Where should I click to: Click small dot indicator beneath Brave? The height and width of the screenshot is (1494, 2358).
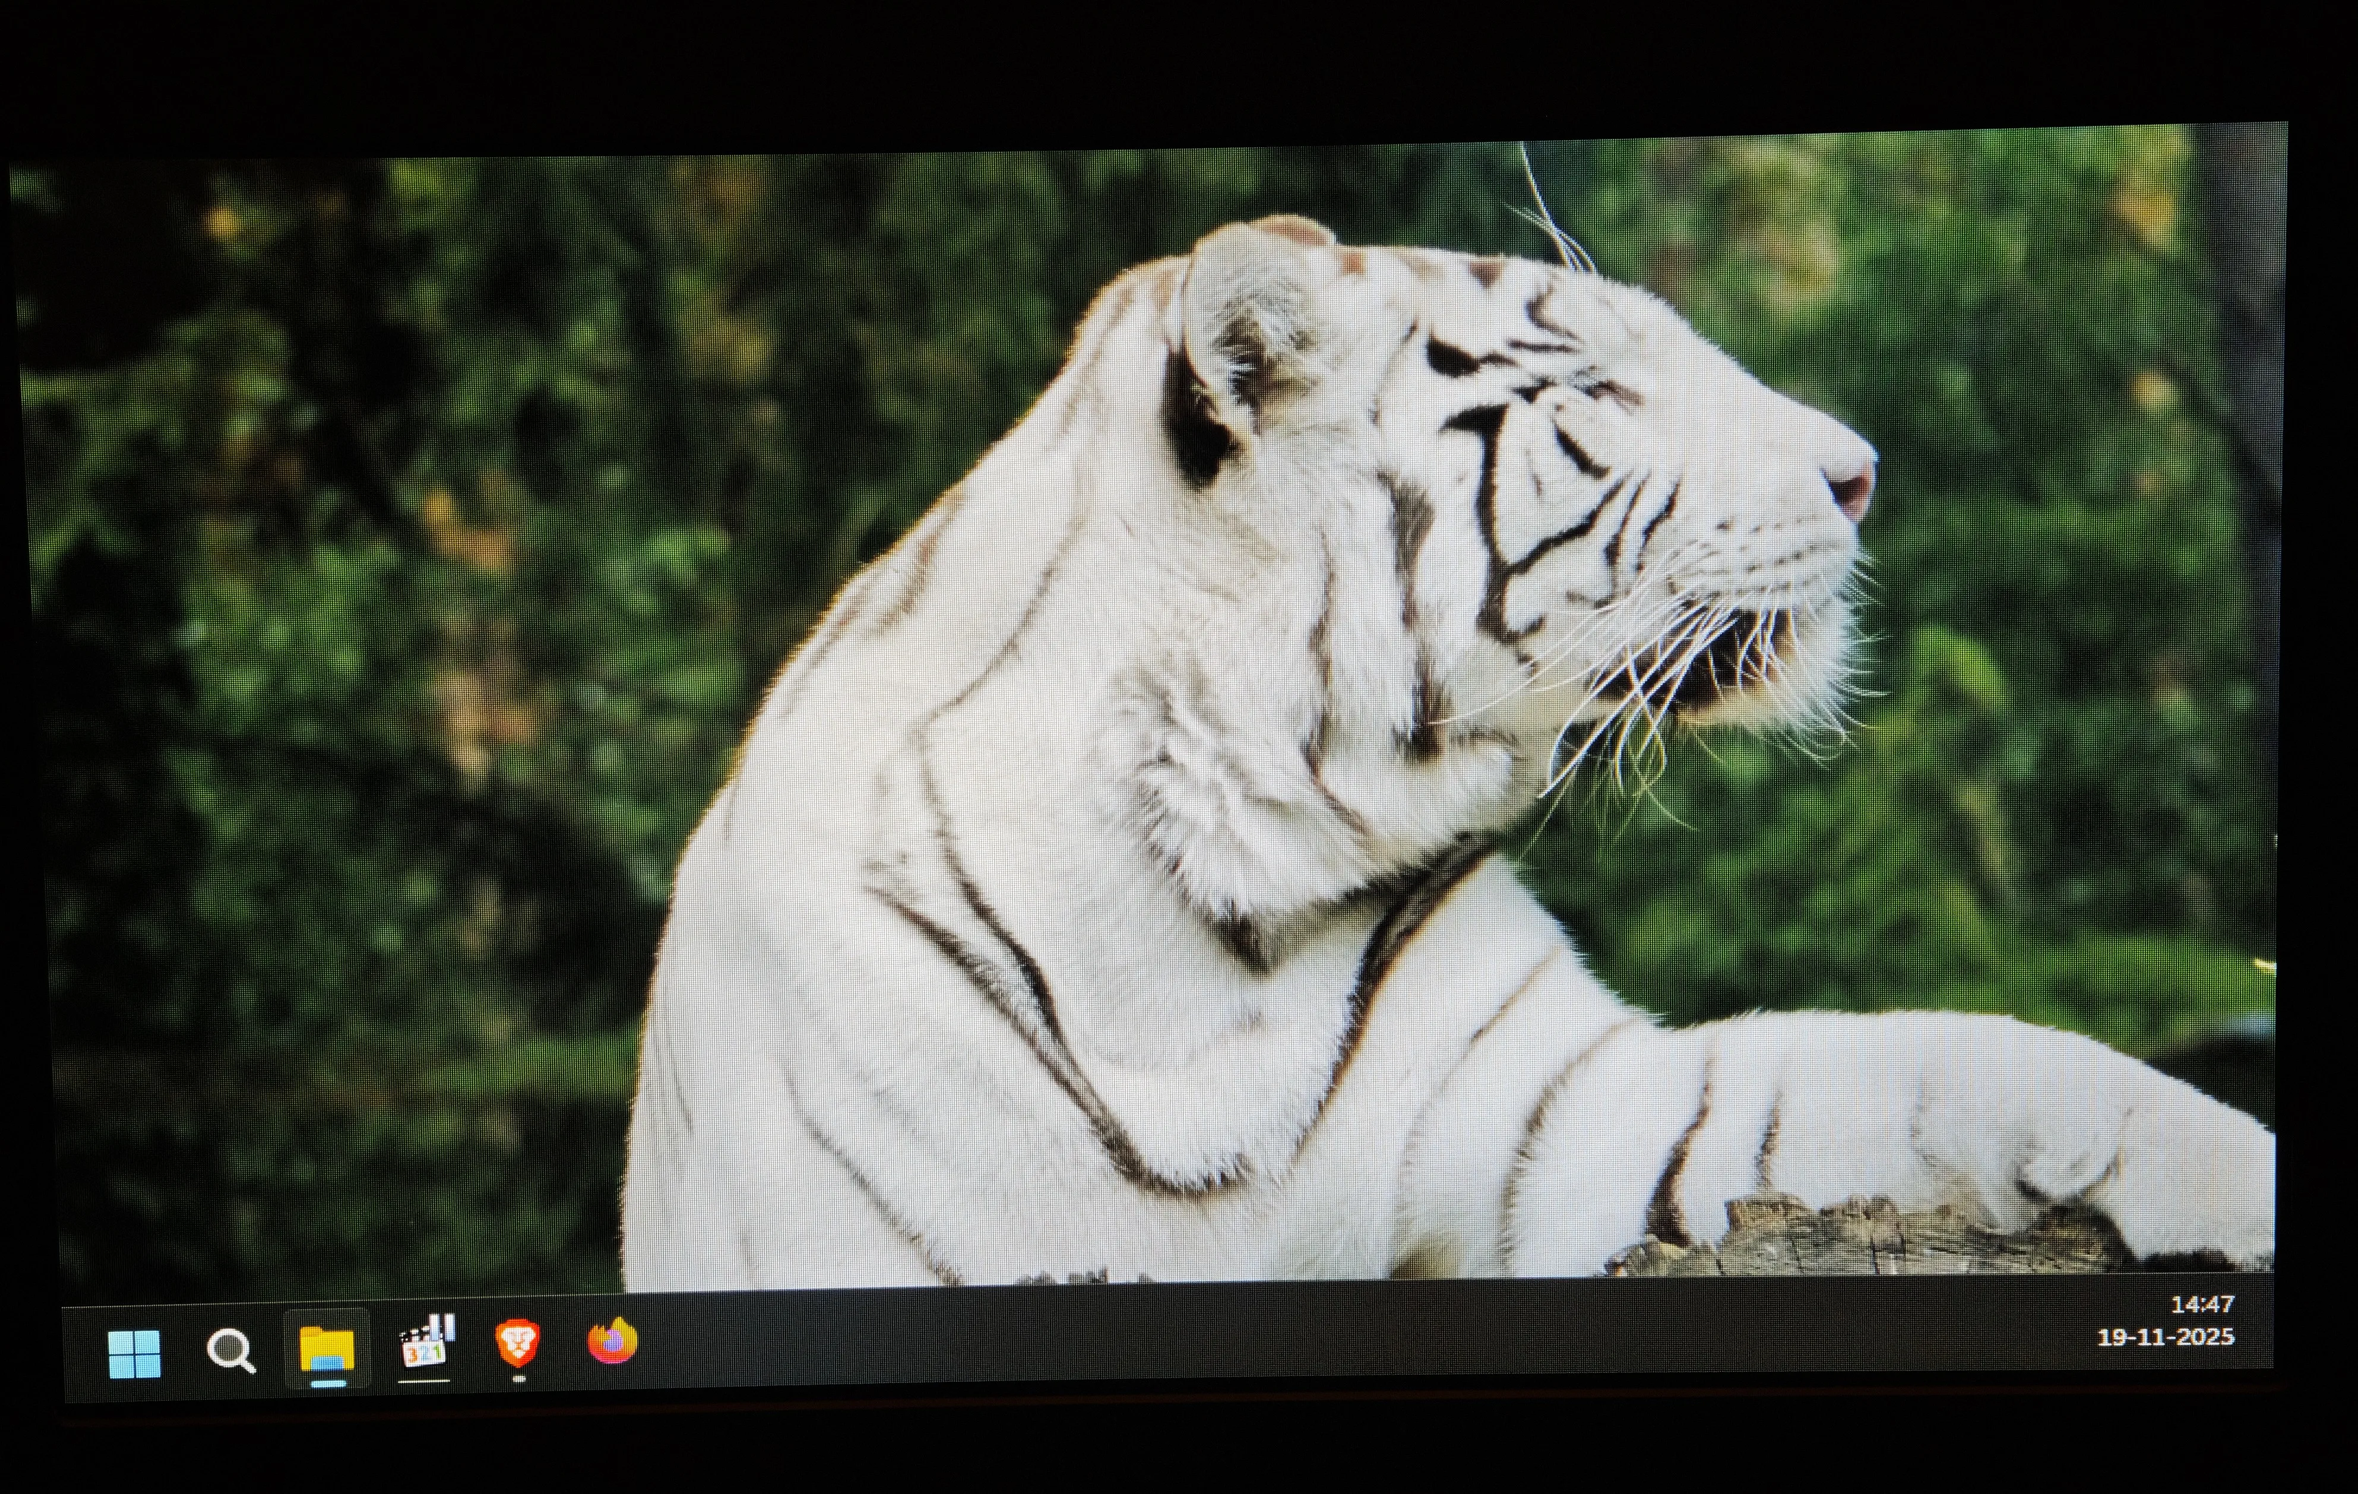pos(519,1378)
